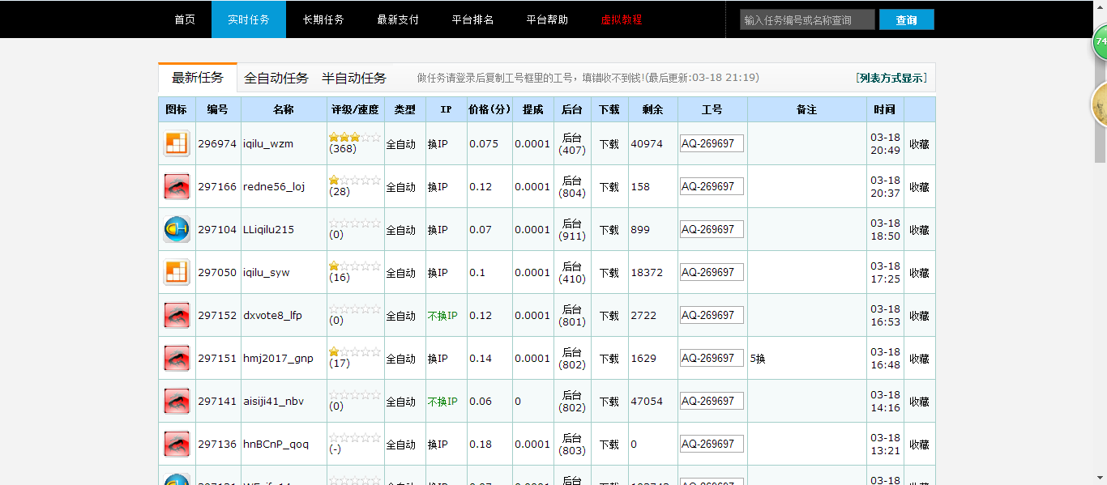The image size is (1107, 485).
Task: Click the blue round icon of LLiqilu215
Action: [176, 229]
